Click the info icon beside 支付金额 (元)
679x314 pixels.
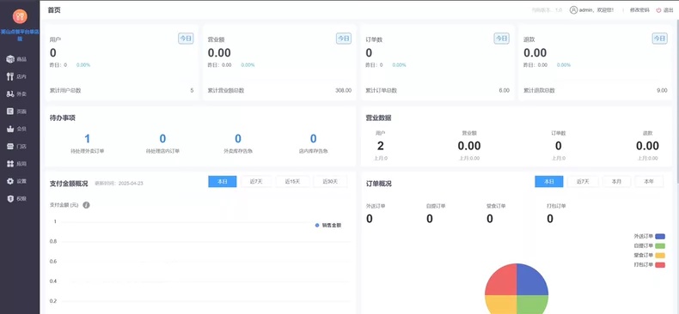tap(86, 205)
